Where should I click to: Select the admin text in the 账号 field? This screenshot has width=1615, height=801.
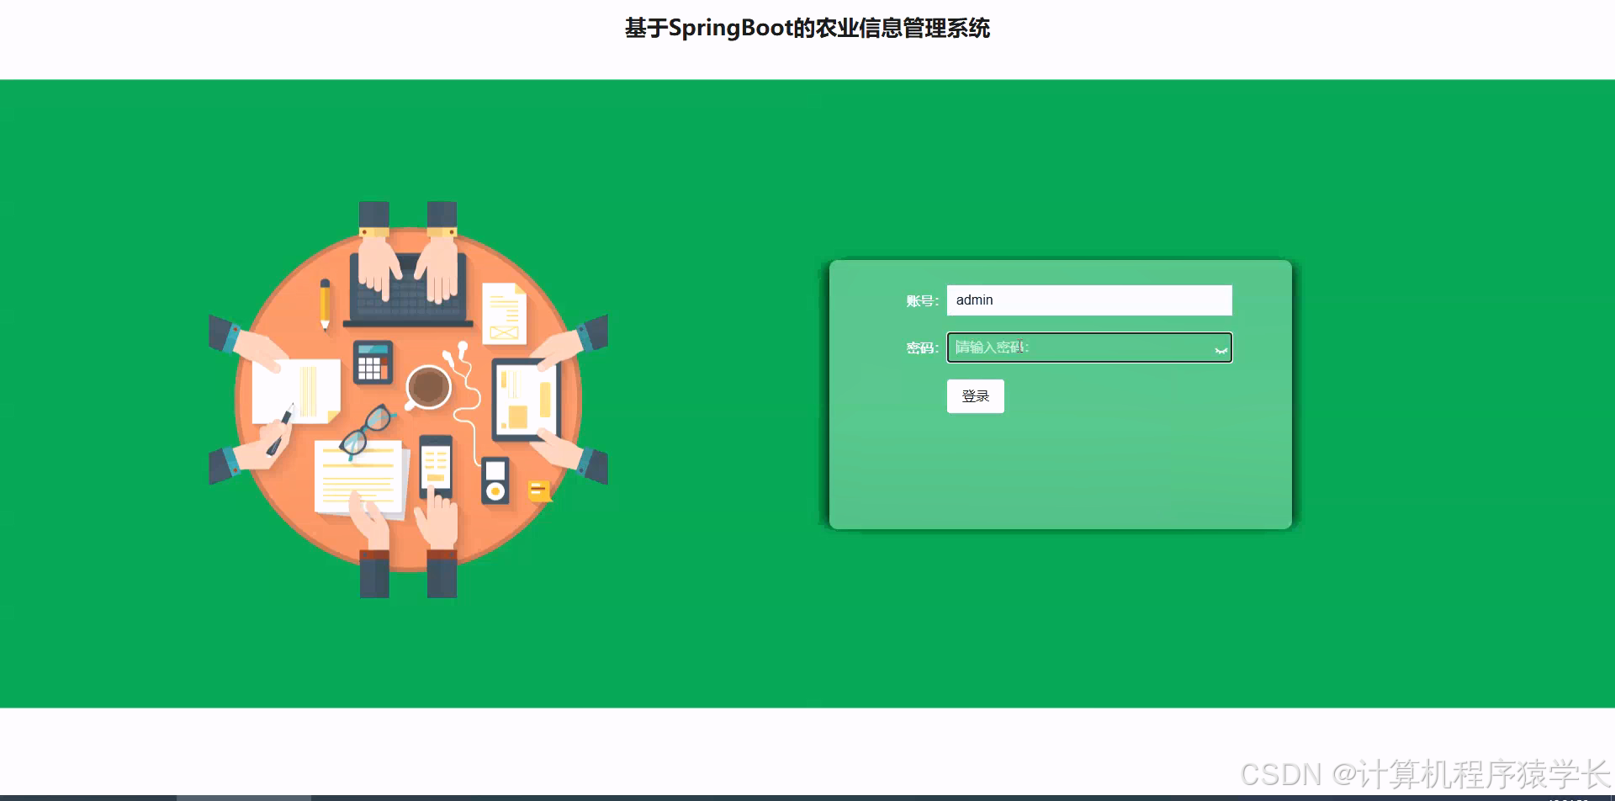974,300
